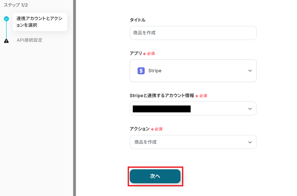Click the gray vertical panel divider bar
Screen dimensions: 297x196
point(75,98)
